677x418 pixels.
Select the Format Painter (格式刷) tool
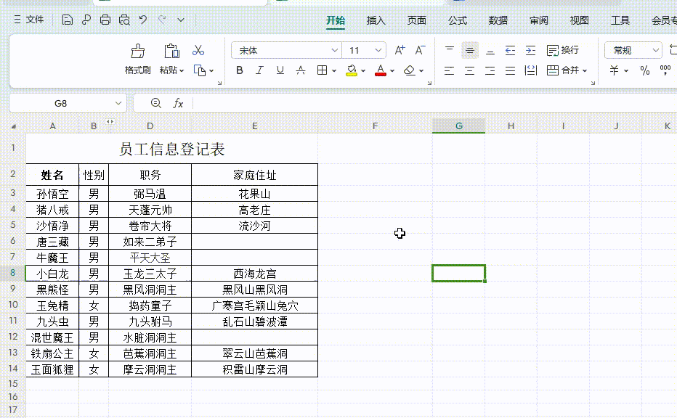[138, 59]
